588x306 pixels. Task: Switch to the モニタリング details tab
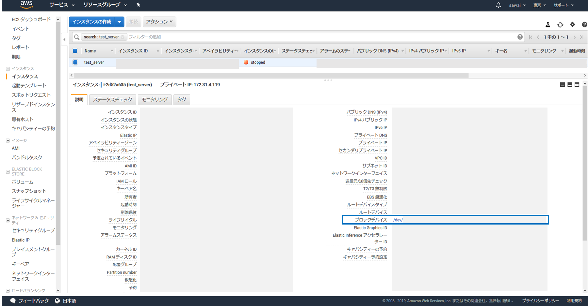155,99
